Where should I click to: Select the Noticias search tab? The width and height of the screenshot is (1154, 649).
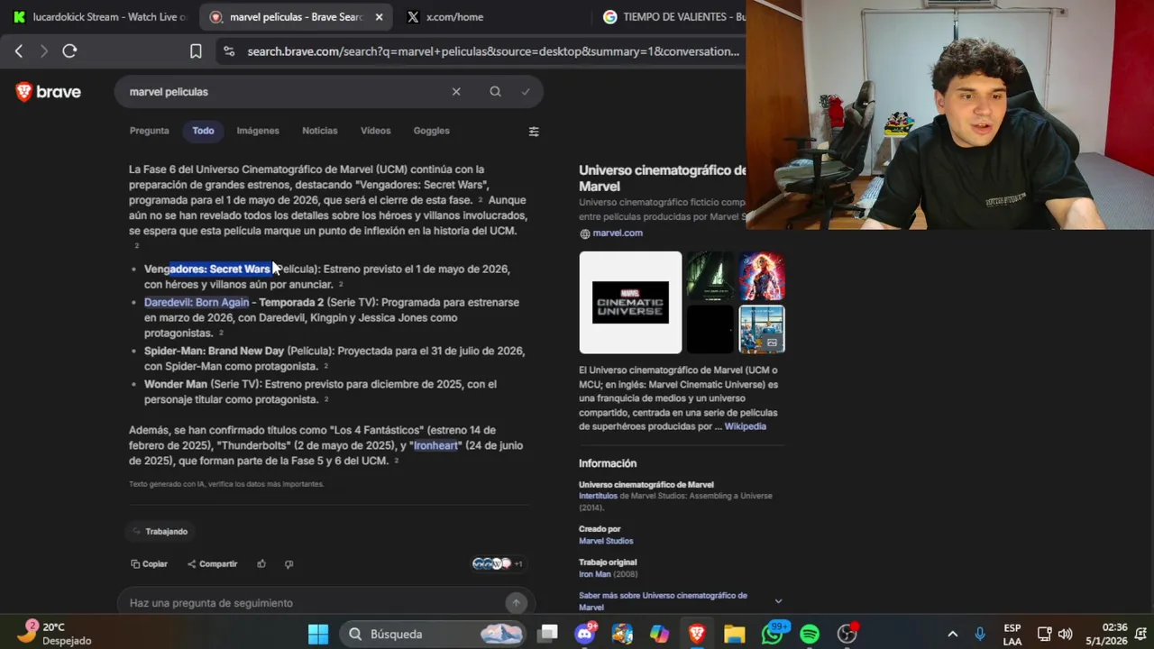[x=319, y=131]
